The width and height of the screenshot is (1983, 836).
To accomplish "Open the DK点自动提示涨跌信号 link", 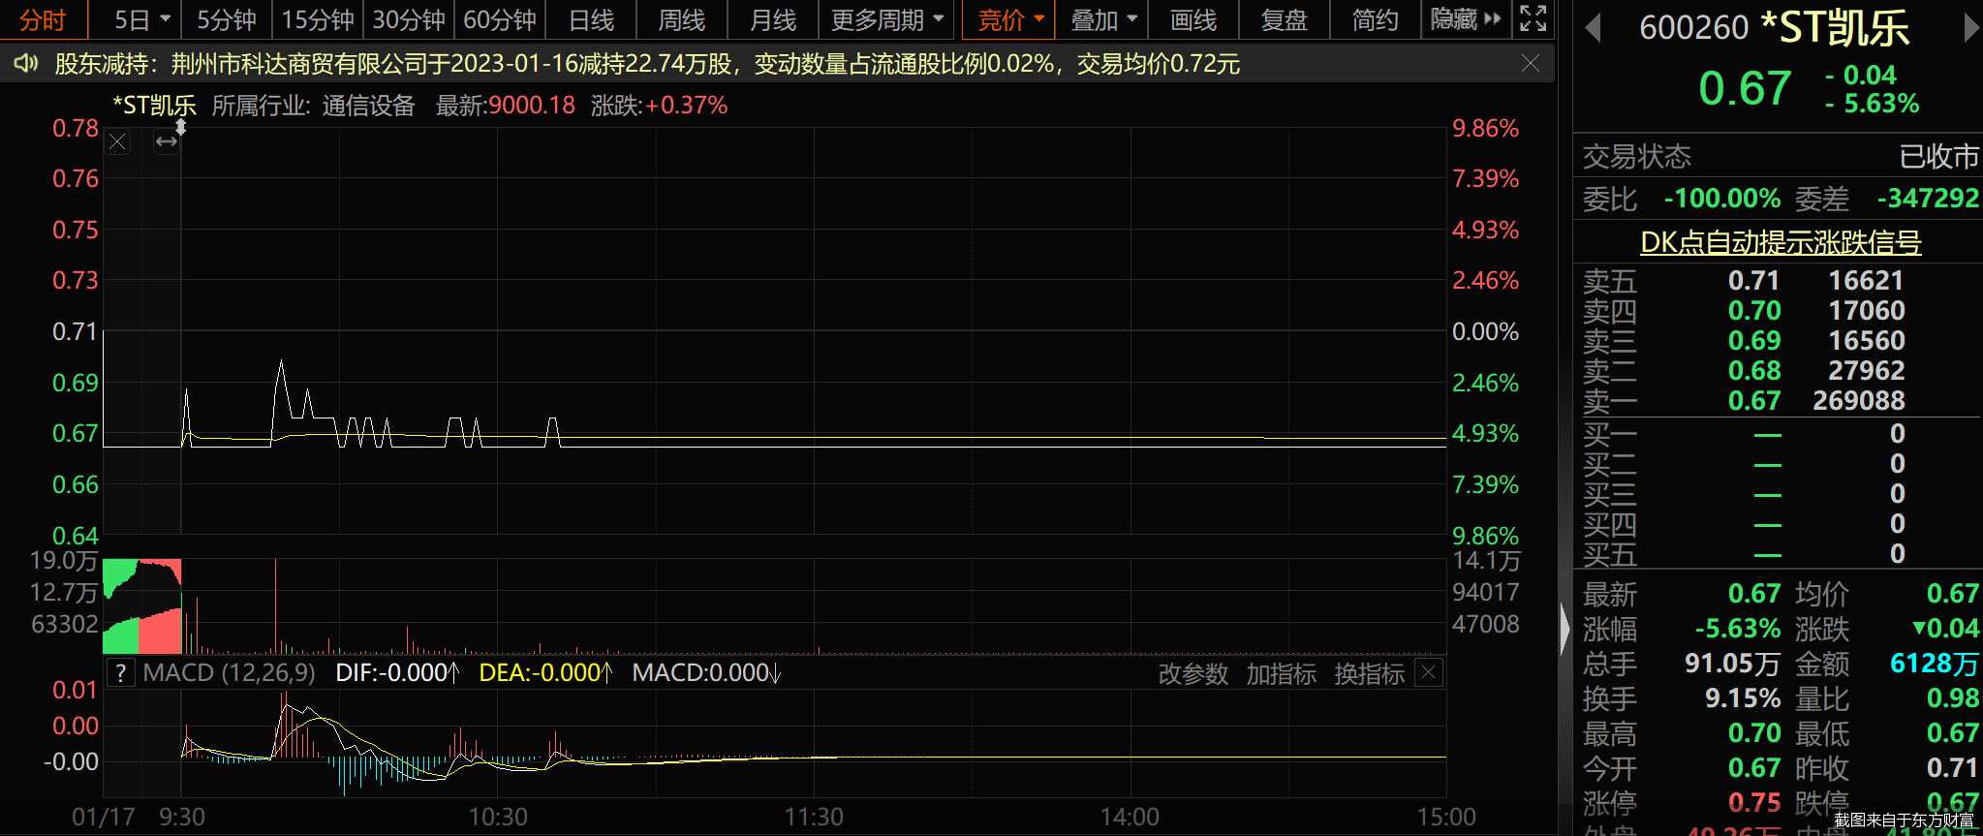I will click(x=1780, y=242).
